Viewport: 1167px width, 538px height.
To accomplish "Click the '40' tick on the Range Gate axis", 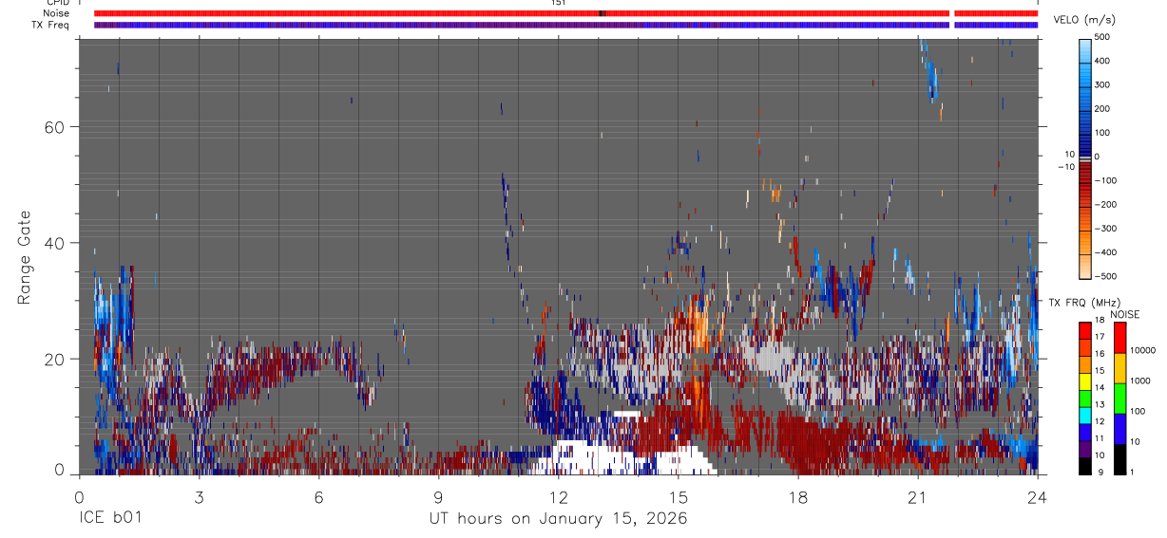I will (54, 244).
